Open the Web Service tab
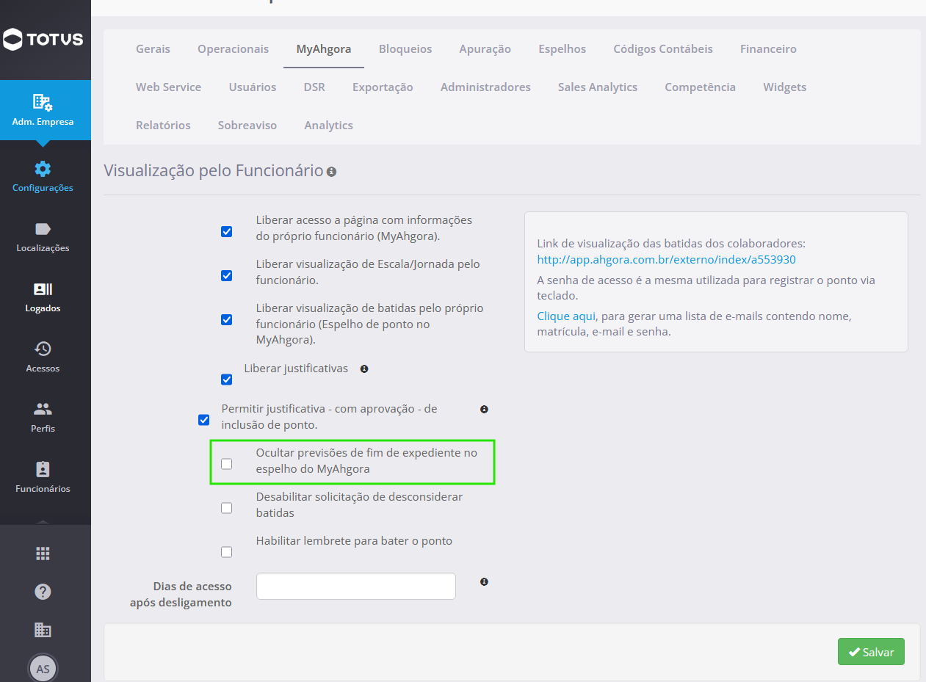 (x=168, y=87)
